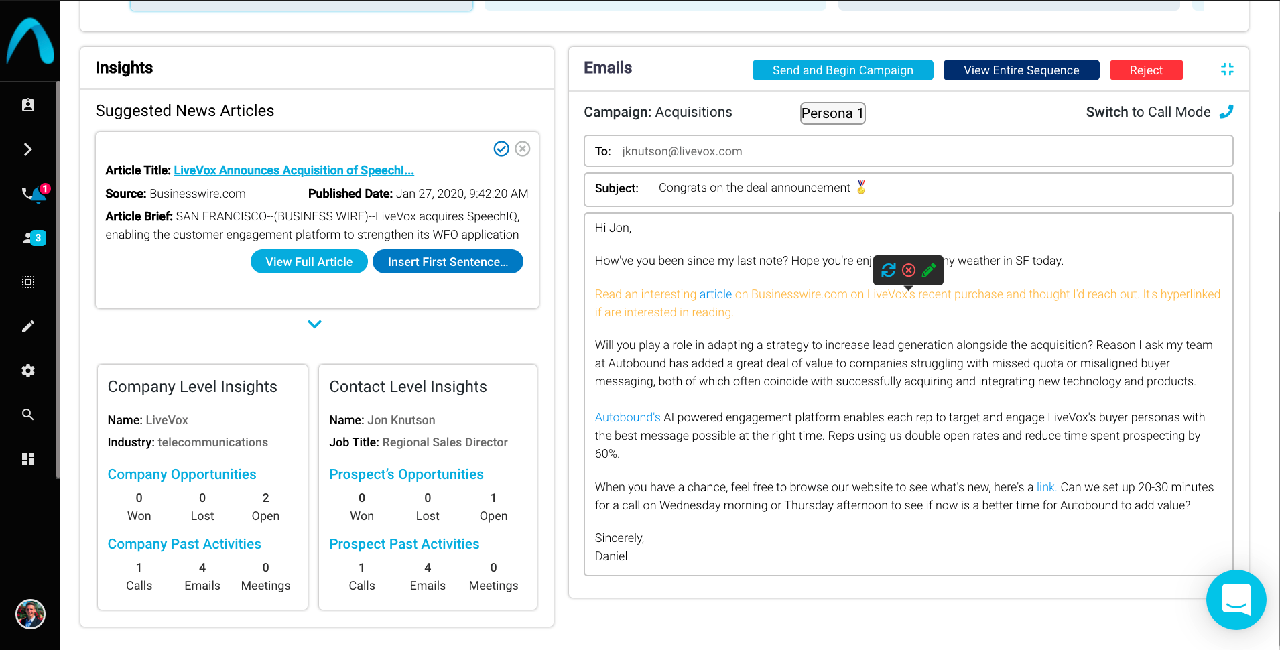Regenerate the highlighted sentence with refresh icon
This screenshot has width=1280, height=650.
[889, 270]
